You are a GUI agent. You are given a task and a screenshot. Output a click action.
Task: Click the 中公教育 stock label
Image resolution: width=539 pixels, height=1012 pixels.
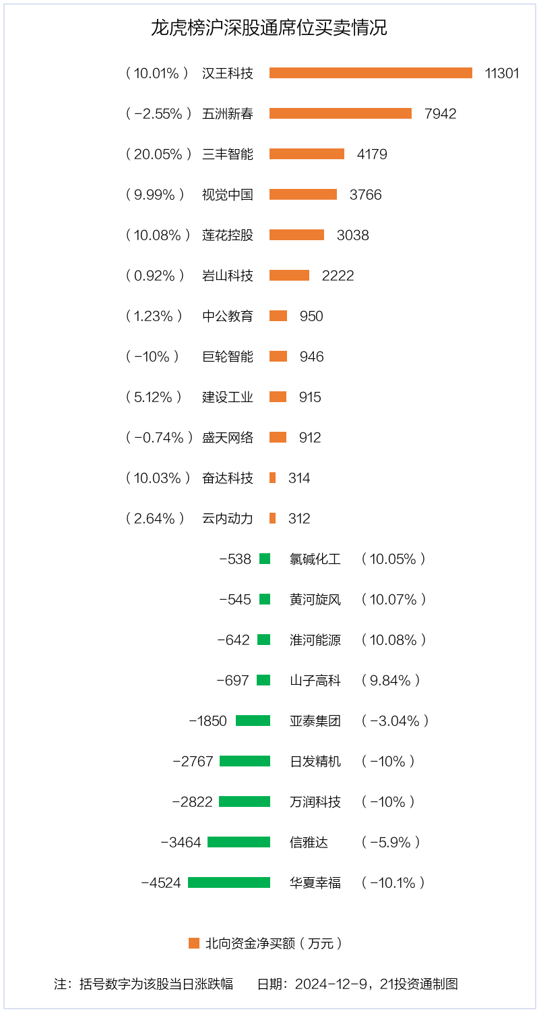tap(228, 316)
